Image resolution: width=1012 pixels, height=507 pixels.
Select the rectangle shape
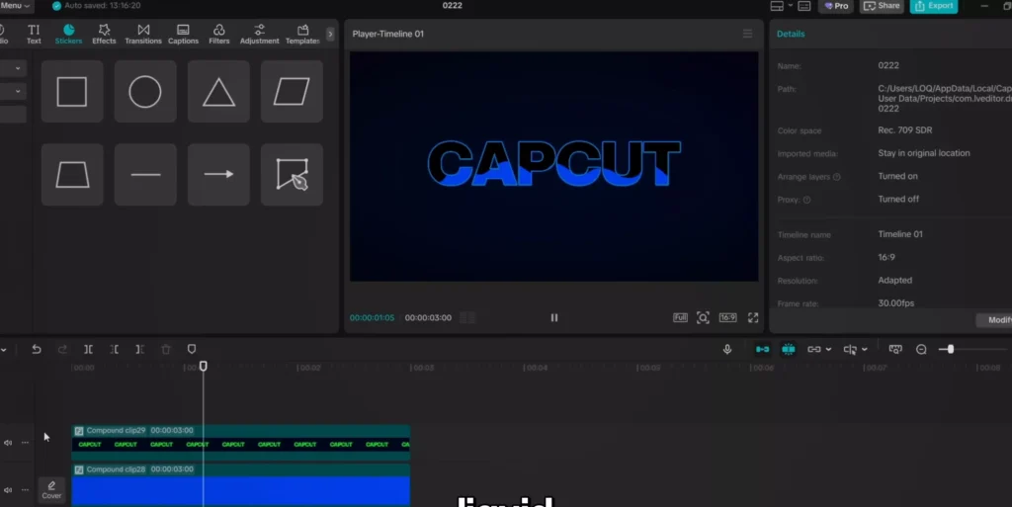[x=71, y=92]
